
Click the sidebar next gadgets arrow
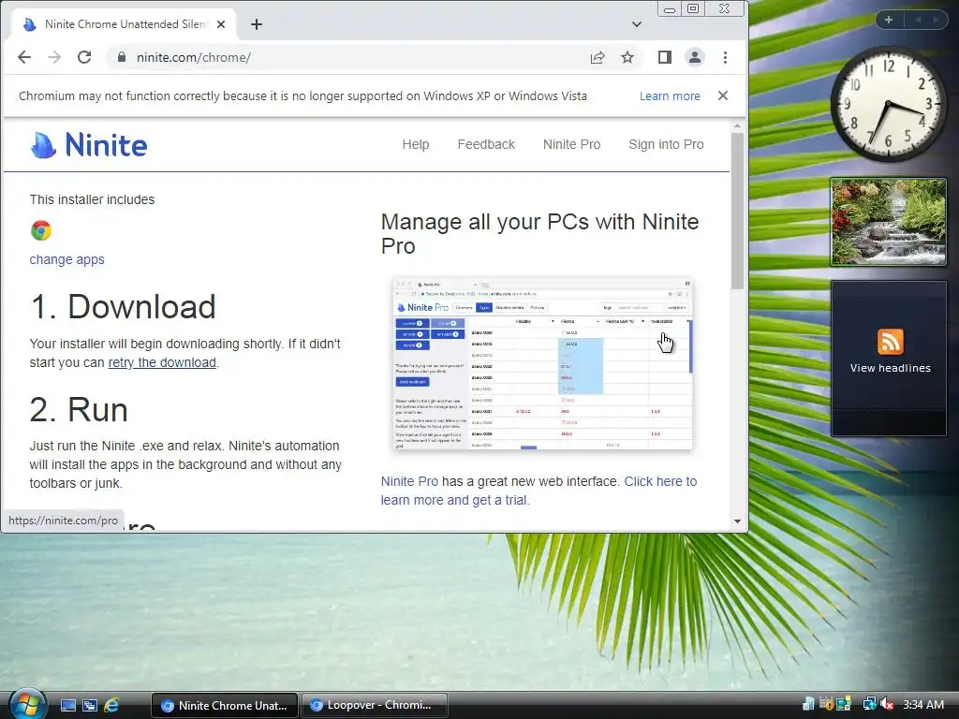click(x=936, y=20)
